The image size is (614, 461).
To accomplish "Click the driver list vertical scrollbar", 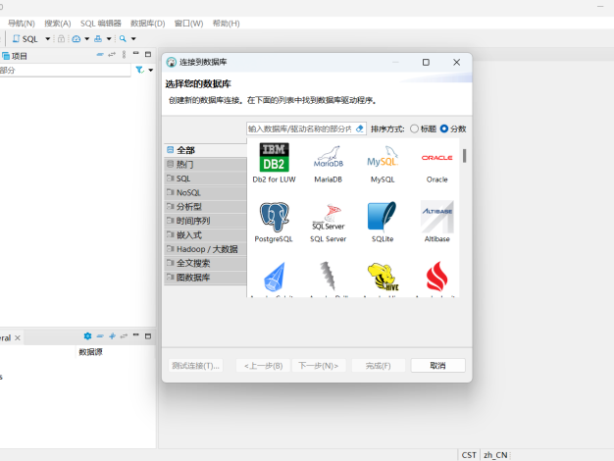I will [464, 156].
